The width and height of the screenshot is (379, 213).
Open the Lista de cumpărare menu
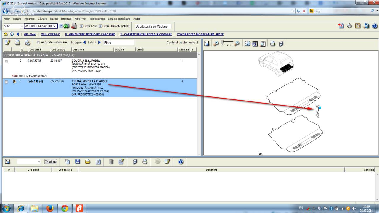[x=119, y=19]
